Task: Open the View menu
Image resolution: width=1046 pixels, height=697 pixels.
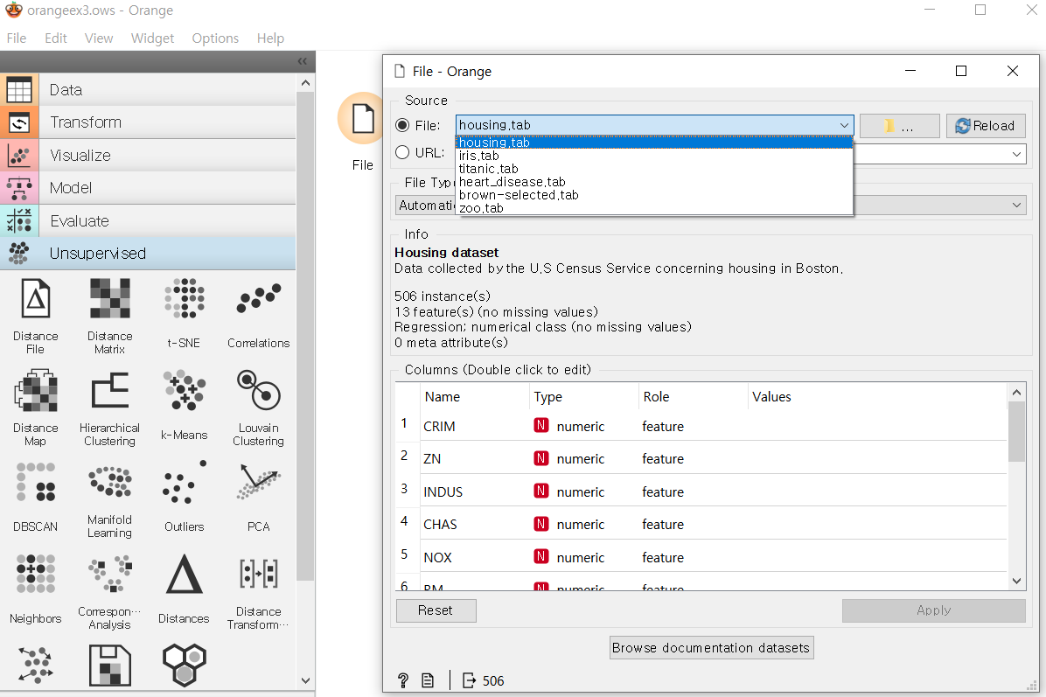Action: [98, 38]
